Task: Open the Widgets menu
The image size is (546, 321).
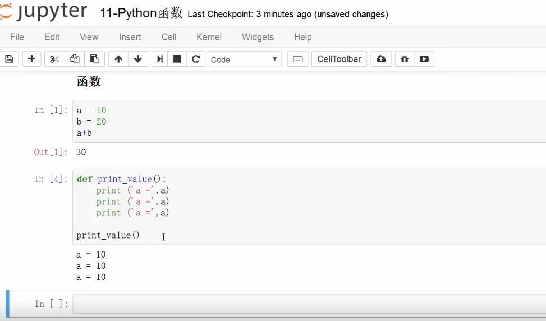Action: click(258, 37)
